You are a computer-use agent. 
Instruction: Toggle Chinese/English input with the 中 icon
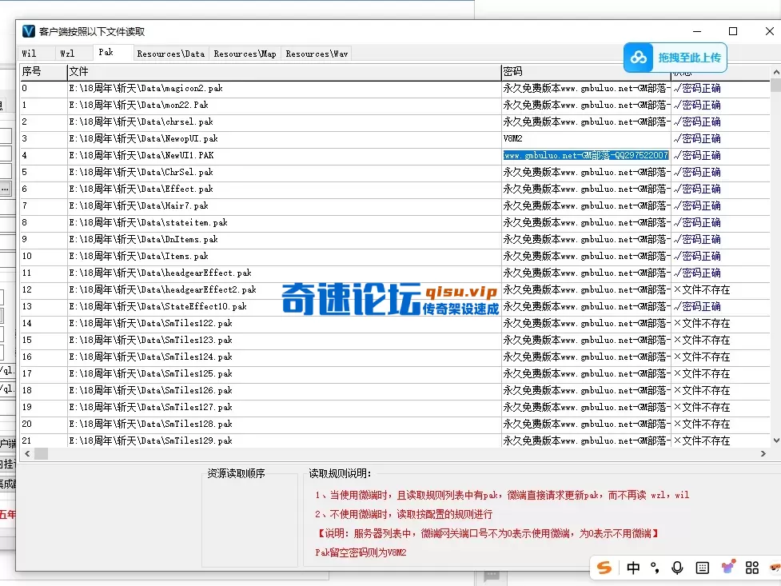click(633, 568)
